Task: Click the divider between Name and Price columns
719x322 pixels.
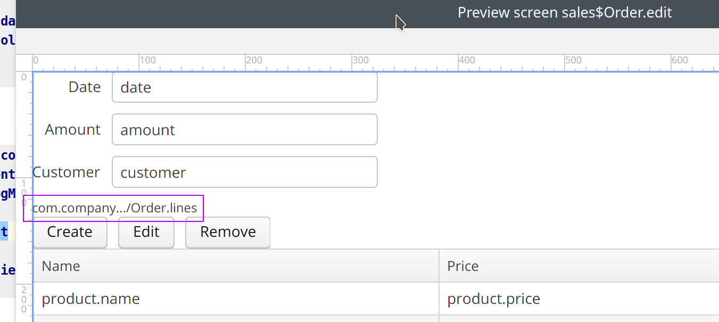Action: pos(439,266)
